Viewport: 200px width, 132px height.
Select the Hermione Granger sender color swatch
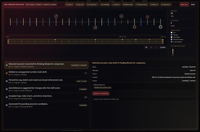(x=172, y=39)
